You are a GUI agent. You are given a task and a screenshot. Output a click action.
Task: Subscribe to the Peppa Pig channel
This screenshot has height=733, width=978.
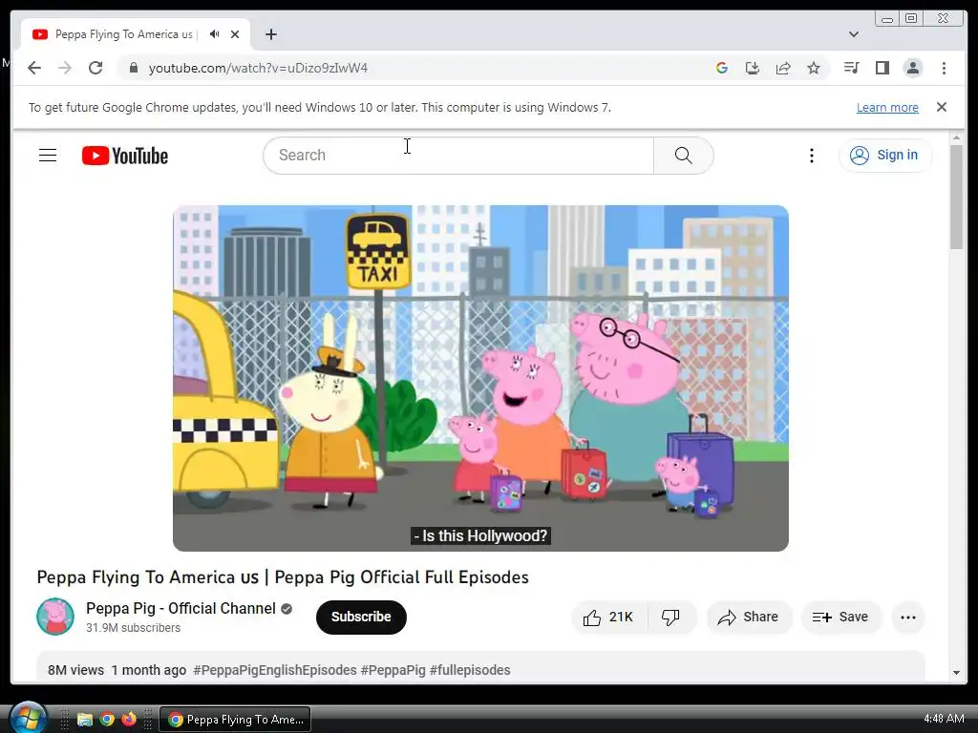(x=361, y=618)
